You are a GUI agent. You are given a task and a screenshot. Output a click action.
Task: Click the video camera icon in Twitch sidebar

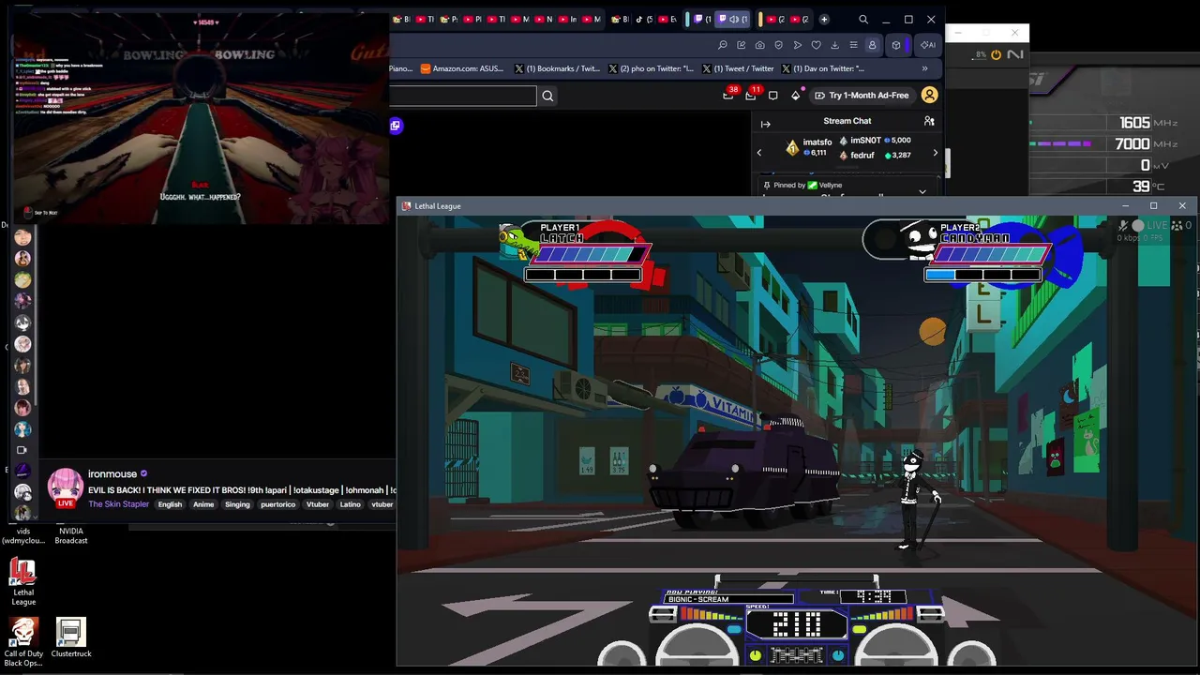tap(22, 450)
